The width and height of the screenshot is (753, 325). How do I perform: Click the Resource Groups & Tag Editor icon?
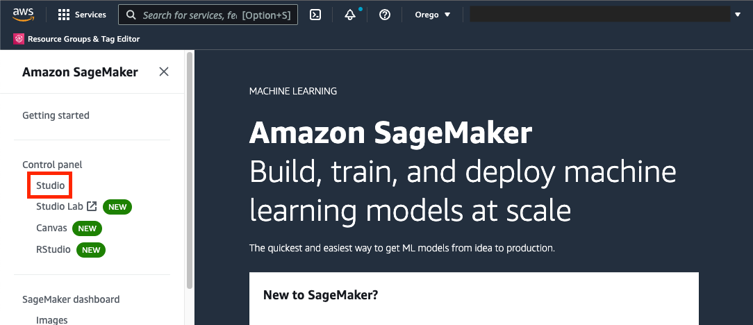(x=19, y=39)
